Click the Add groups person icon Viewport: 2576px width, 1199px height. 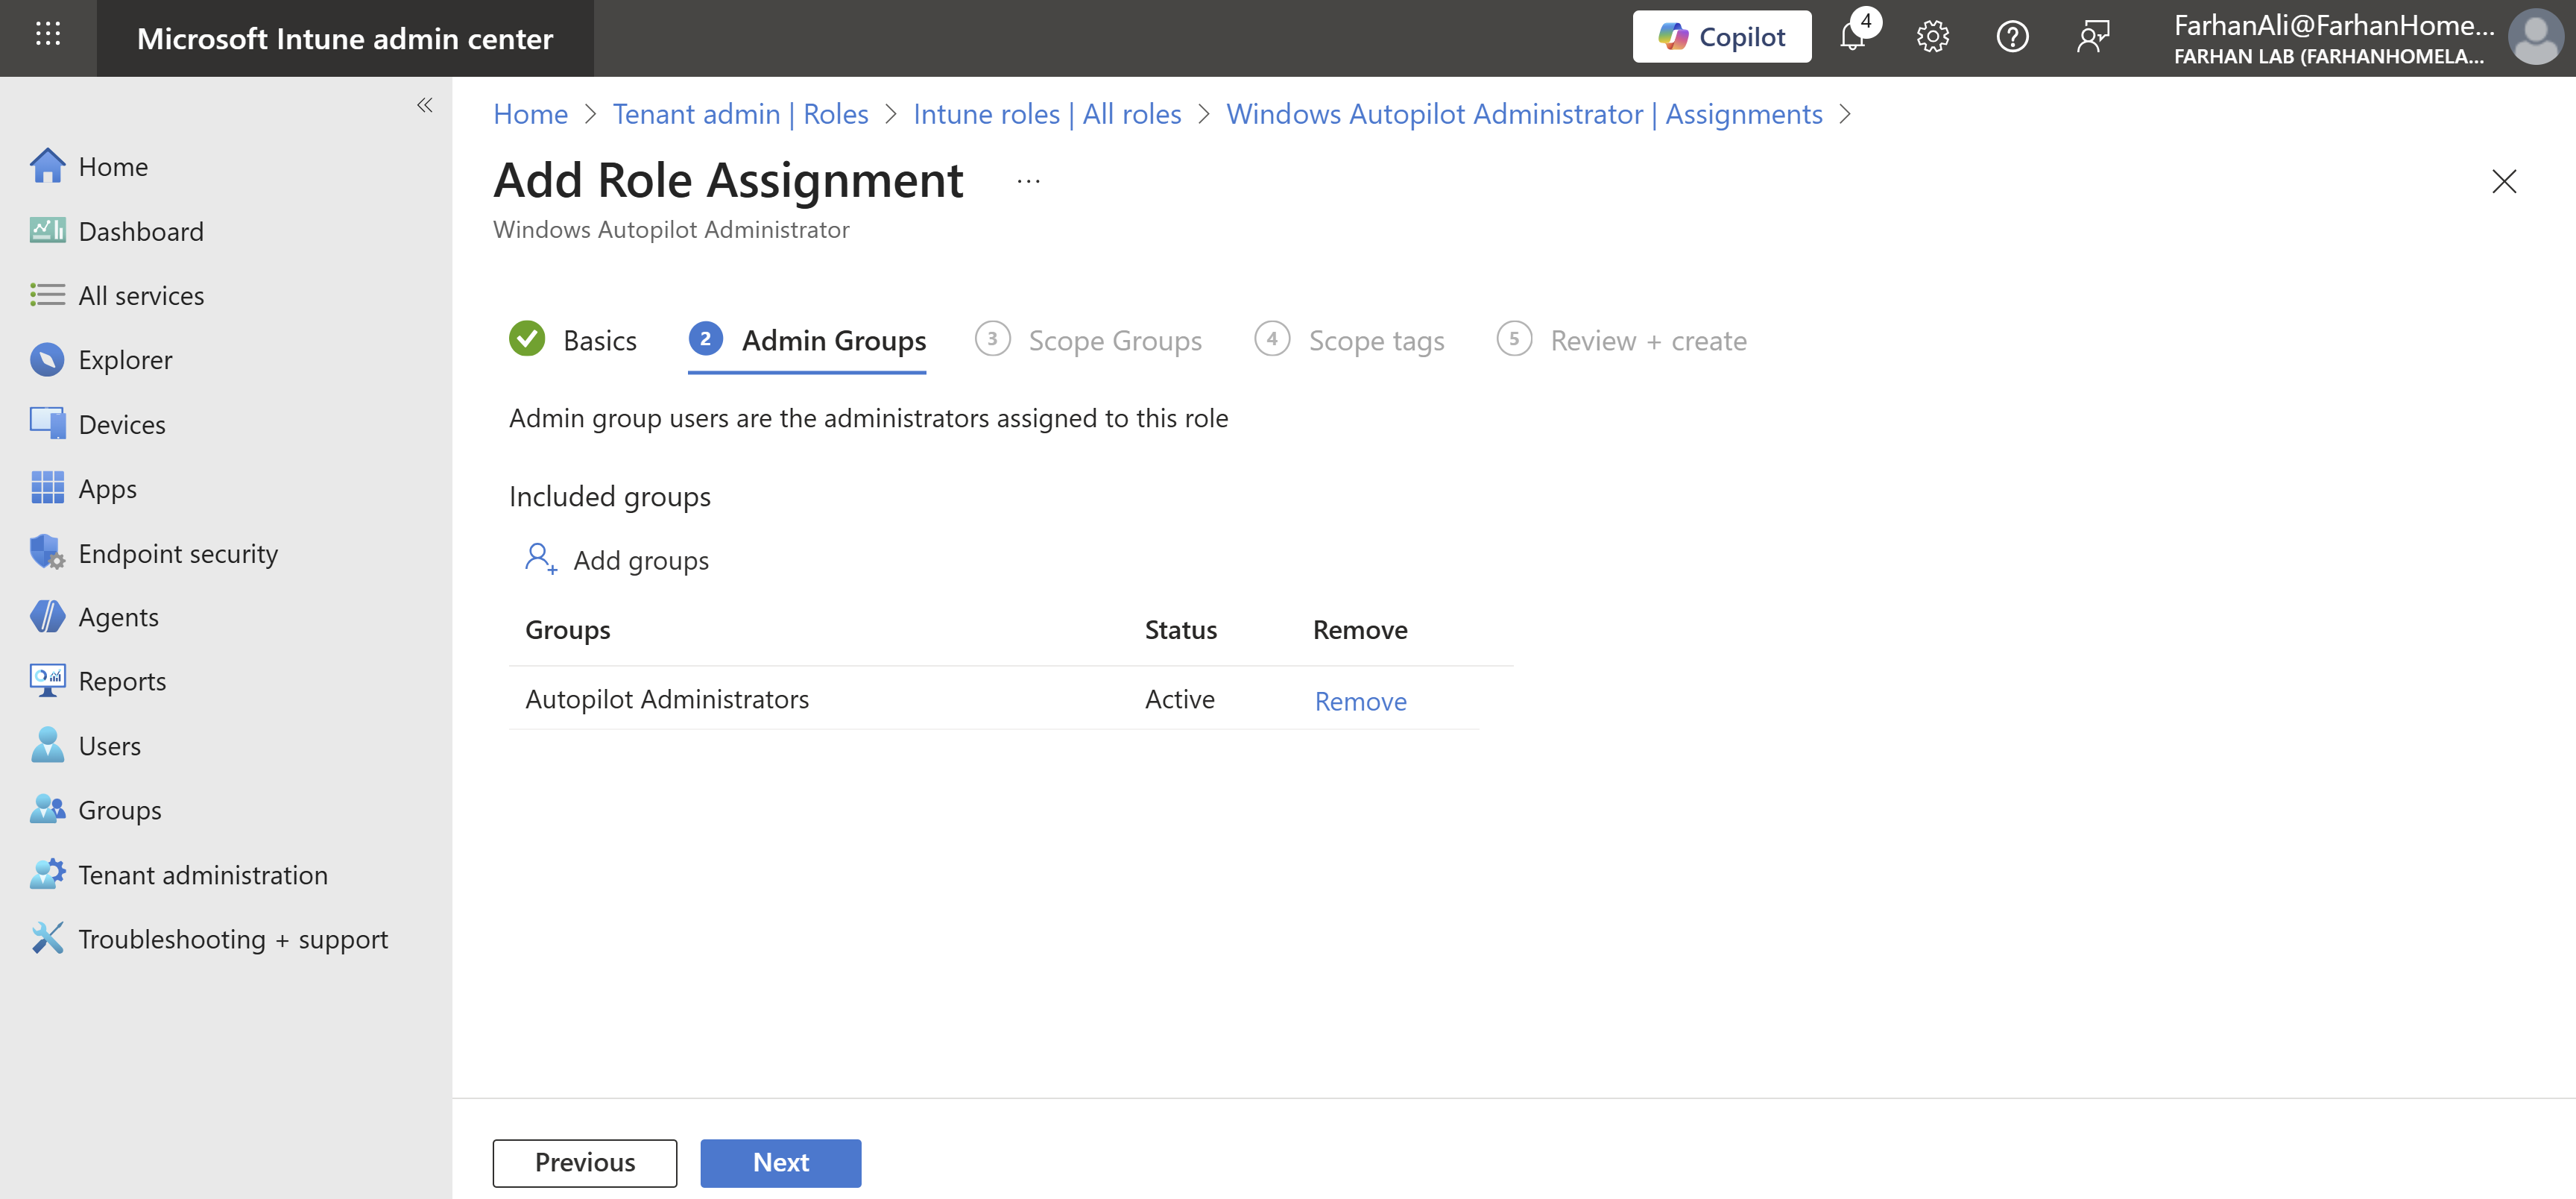point(540,559)
